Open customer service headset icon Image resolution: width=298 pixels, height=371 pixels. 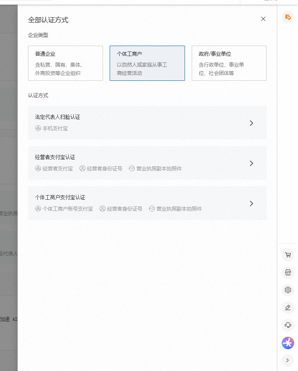click(288, 325)
